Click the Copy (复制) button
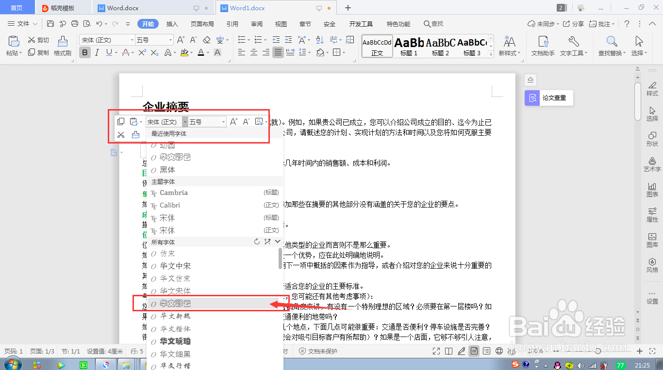Image resolution: width=663 pixels, height=370 pixels. [x=38, y=52]
